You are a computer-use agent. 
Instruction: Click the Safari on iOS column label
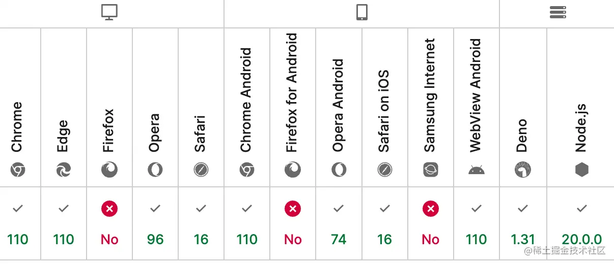pos(384,111)
